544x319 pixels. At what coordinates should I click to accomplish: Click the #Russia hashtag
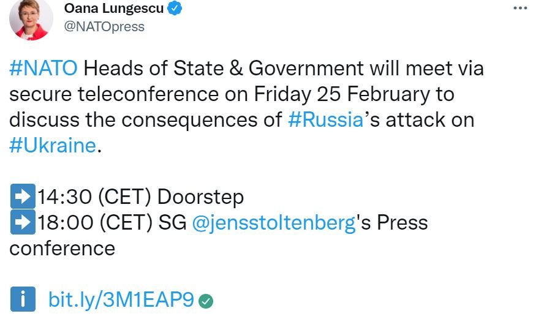point(325,119)
